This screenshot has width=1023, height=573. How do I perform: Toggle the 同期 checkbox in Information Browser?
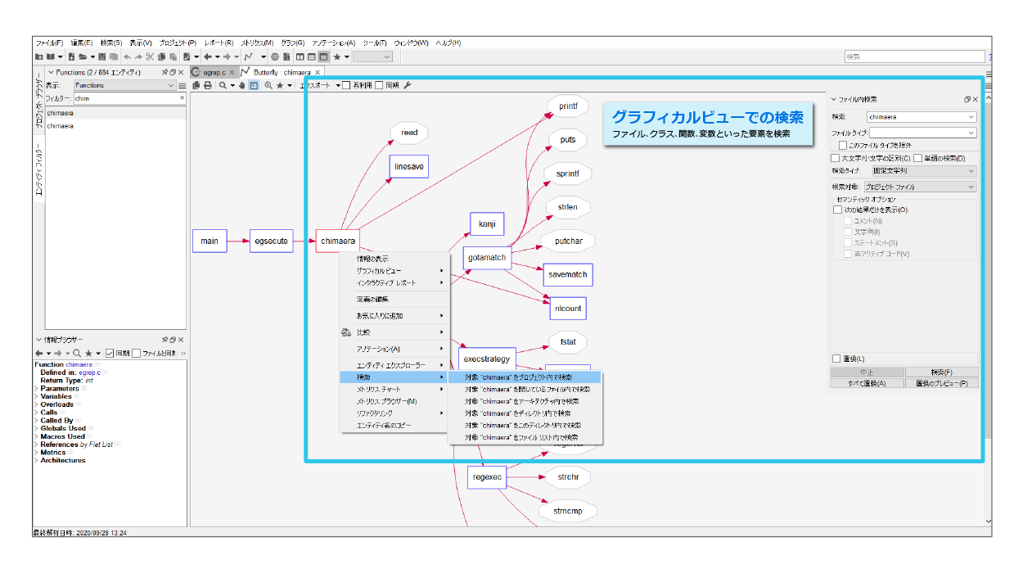[110, 353]
